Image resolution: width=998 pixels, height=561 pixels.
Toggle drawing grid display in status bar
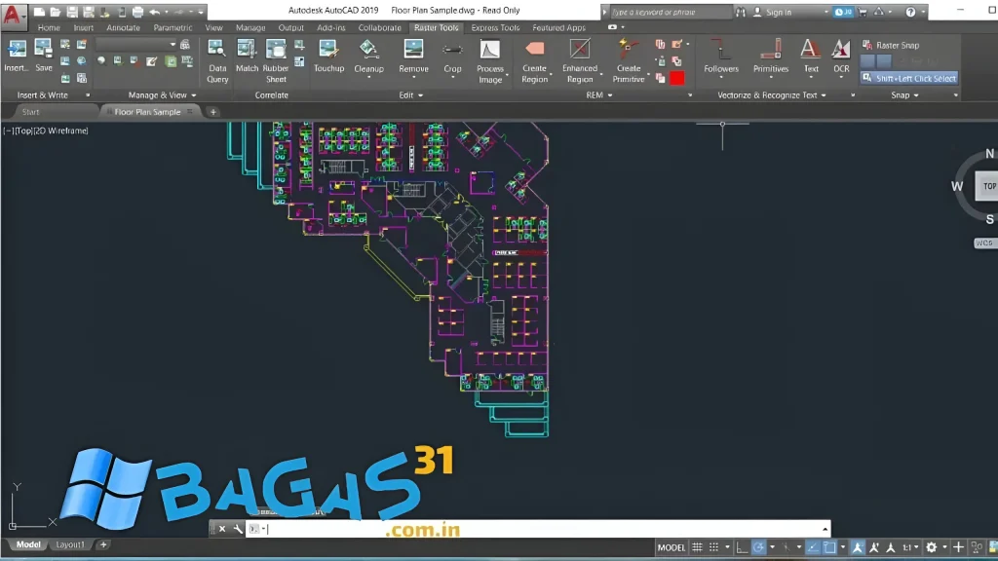pos(698,547)
